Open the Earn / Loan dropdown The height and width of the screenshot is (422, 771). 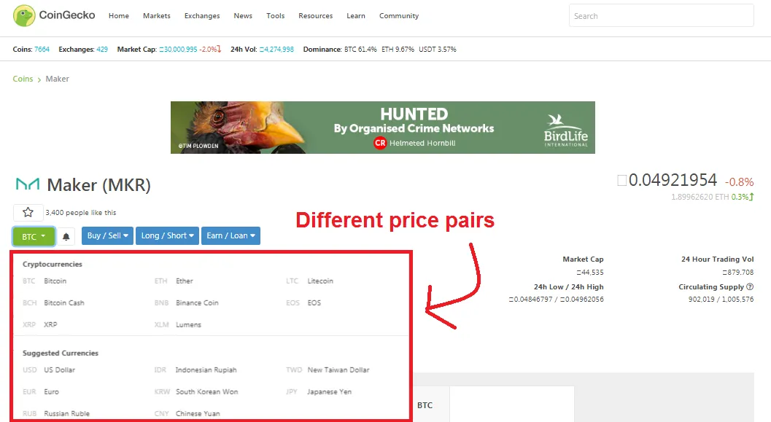(x=230, y=235)
